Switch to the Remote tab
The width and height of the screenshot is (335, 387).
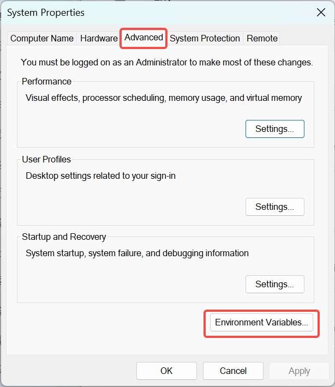point(262,39)
